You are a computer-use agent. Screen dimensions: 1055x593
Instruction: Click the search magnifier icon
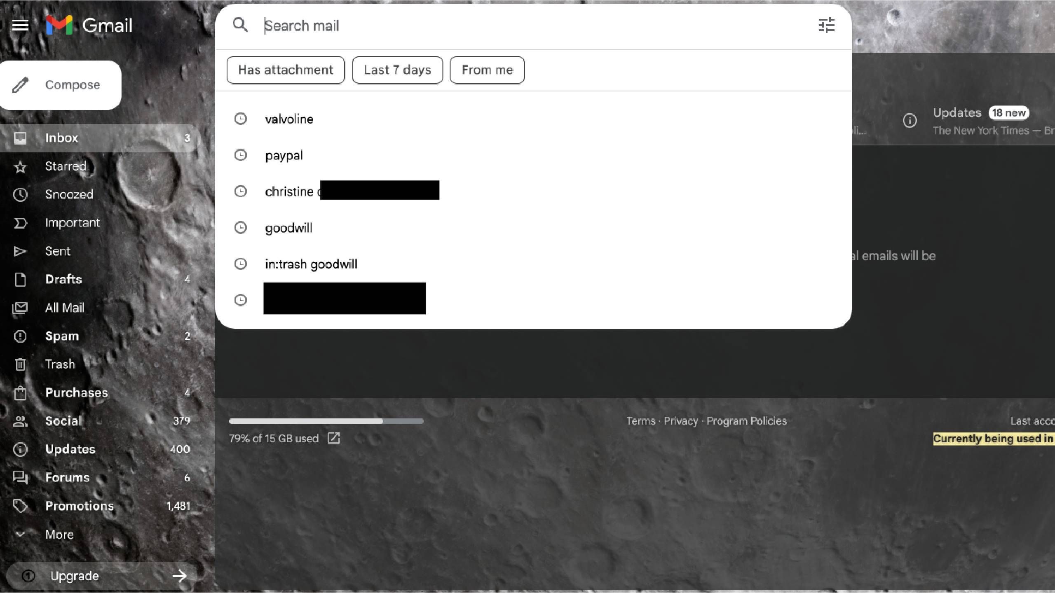pos(240,25)
